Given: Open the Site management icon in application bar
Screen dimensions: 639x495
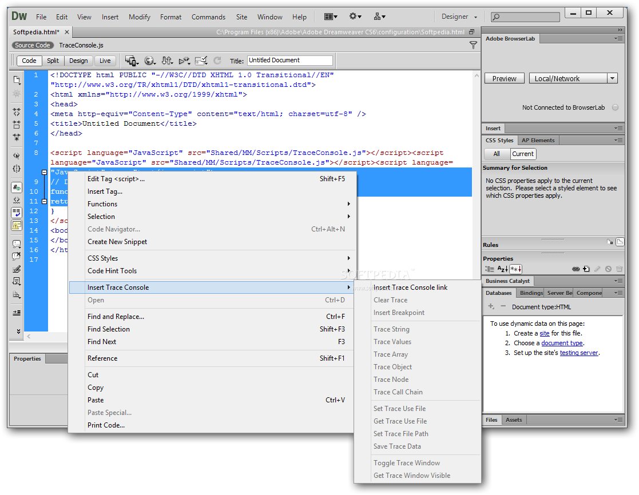Looking at the screenshot, I should 379,17.
